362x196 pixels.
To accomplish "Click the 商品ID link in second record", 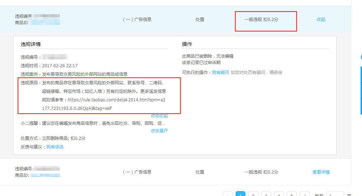I will pyautogui.click(x=45, y=175).
